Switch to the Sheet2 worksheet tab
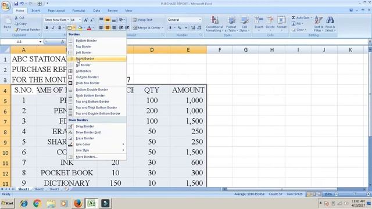This screenshot has height=209, width=372. coord(39,189)
